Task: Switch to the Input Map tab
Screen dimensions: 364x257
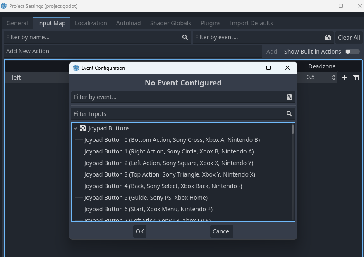Action: pos(51,23)
